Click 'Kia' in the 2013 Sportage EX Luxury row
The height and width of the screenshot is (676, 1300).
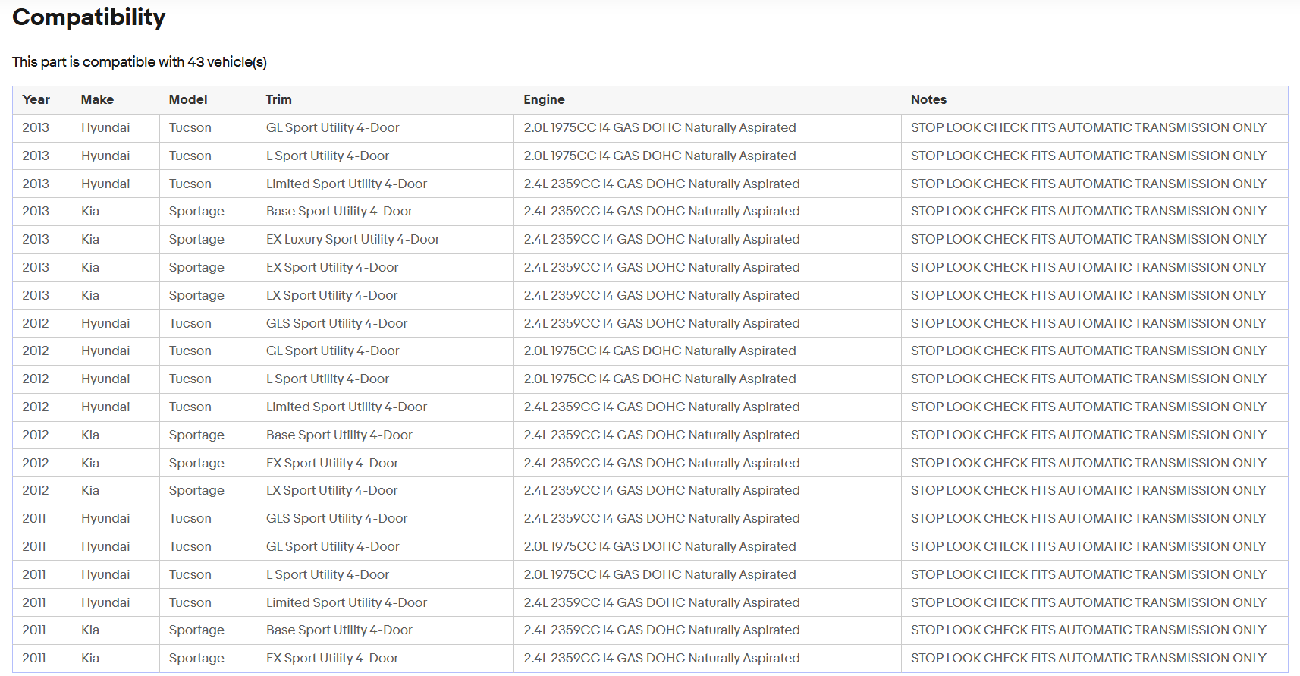(90, 239)
